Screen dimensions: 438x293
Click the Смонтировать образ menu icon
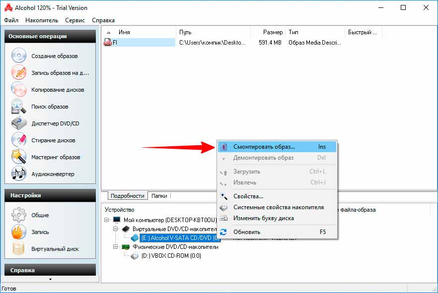(x=224, y=147)
